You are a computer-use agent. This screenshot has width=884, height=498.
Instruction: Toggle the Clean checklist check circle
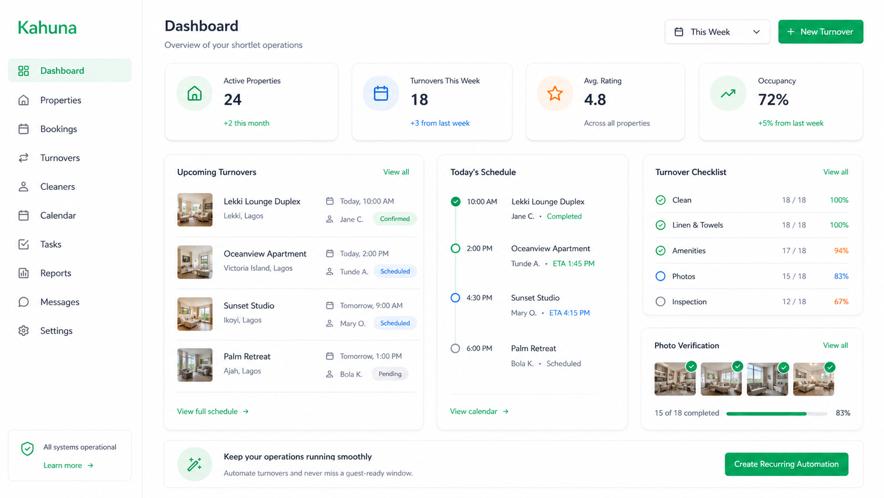click(660, 200)
